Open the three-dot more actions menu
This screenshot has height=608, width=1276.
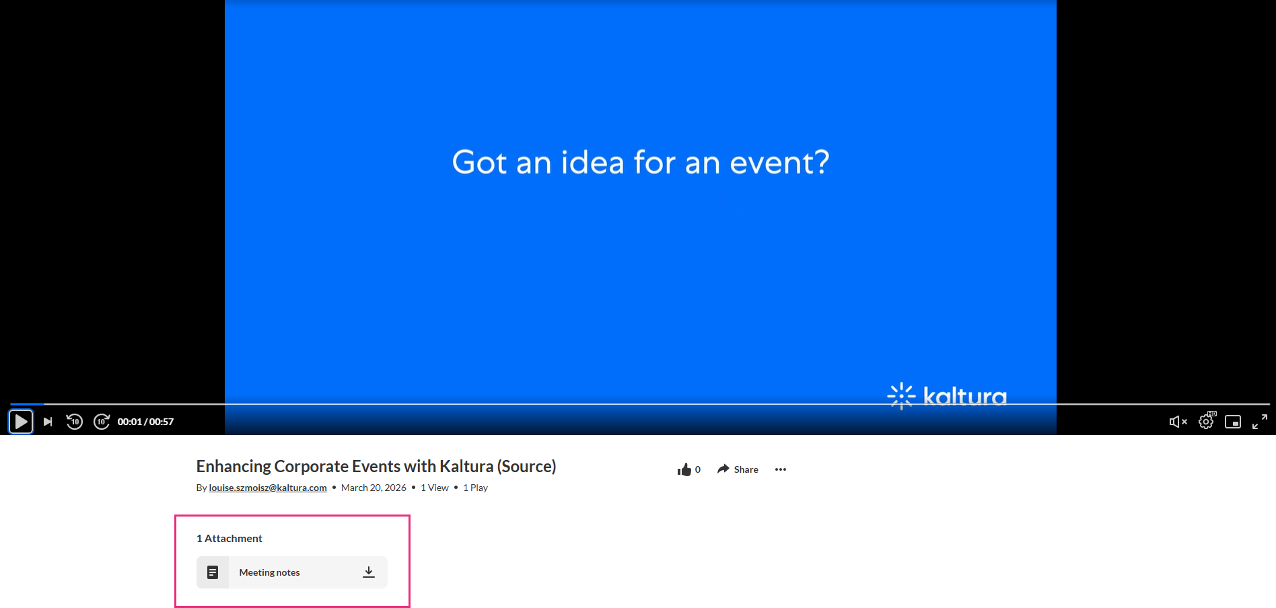pyautogui.click(x=781, y=469)
